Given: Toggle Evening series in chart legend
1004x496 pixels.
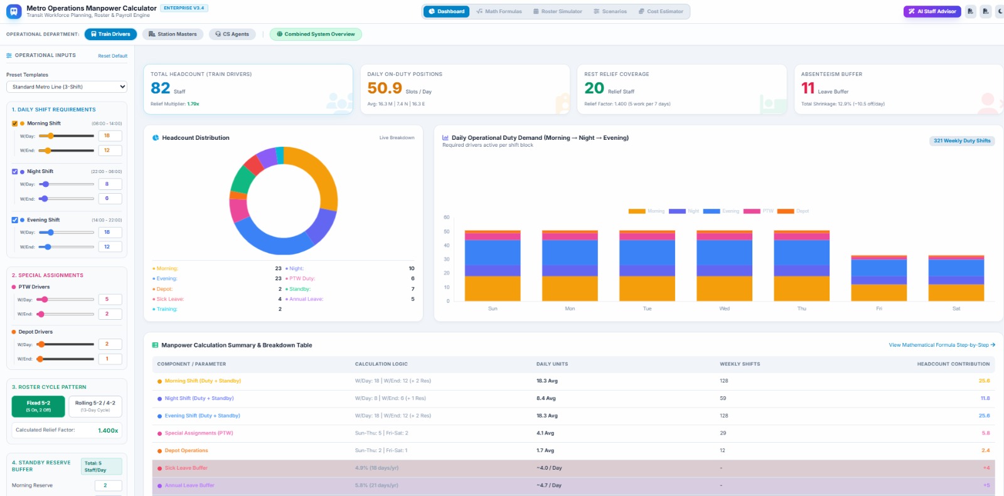Looking at the screenshot, I should (x=721, y=211).
